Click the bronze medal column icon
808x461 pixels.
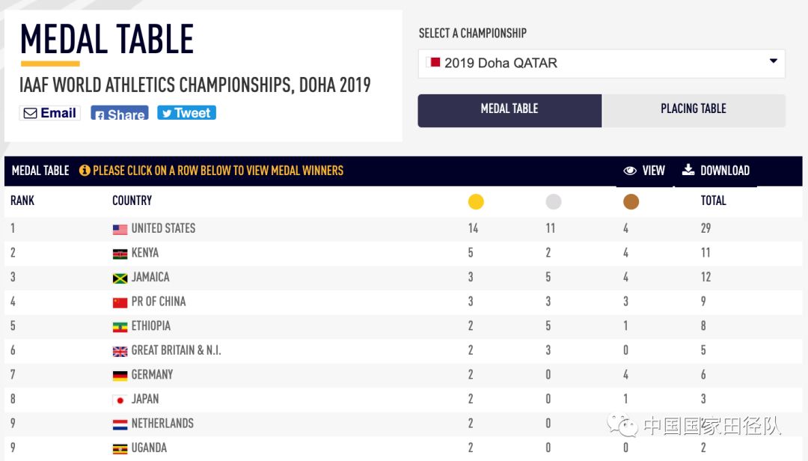pyautogui.click(x=631, y=201)
